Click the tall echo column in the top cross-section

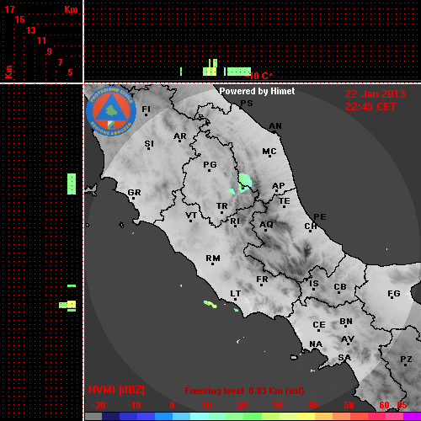213,67
